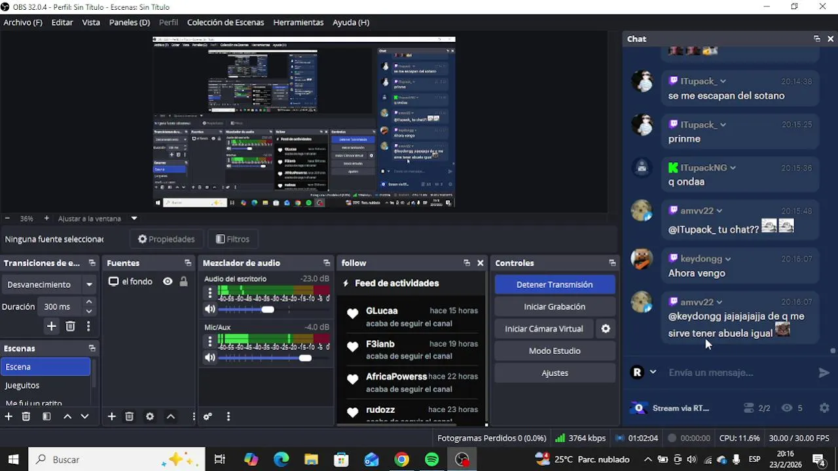Toggle visibility of el fondo source

[168, 282]
